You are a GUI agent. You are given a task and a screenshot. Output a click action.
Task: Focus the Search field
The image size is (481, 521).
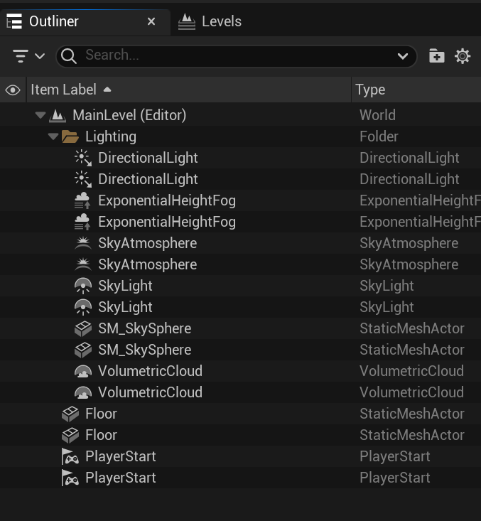237,56
